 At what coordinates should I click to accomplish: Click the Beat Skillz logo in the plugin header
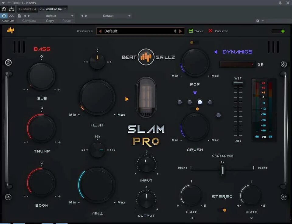click(11, 30)
